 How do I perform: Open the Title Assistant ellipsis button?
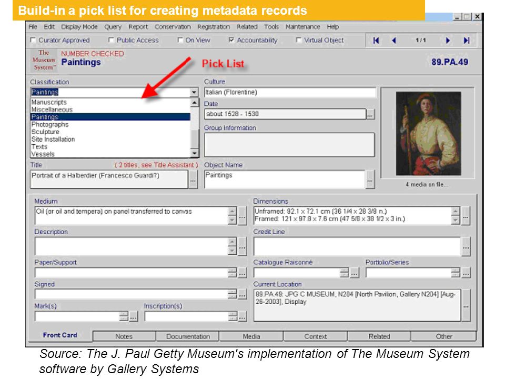click(193, 179)
